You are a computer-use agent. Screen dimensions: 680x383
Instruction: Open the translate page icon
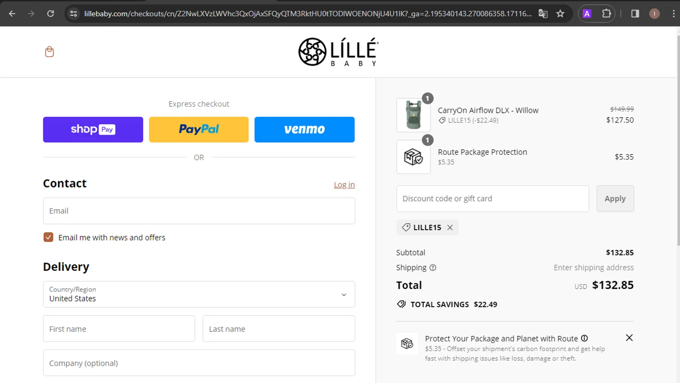(543, 14)
